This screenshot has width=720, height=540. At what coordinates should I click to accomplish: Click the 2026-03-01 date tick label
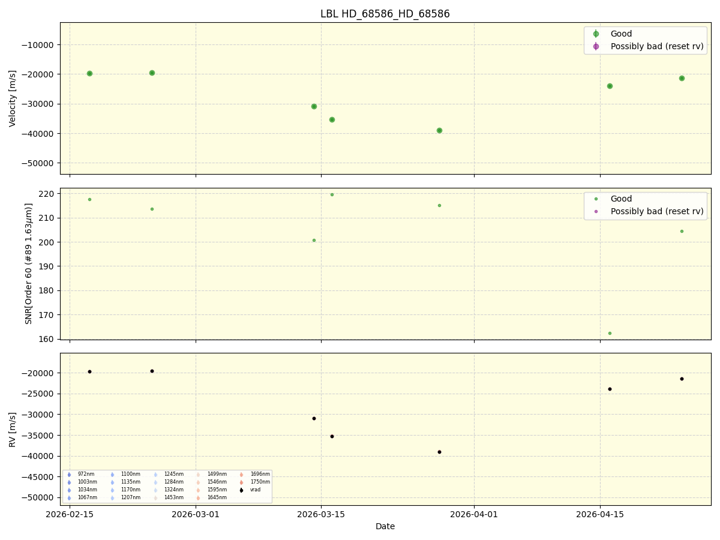pyautogui.click(x=196, y=514)
